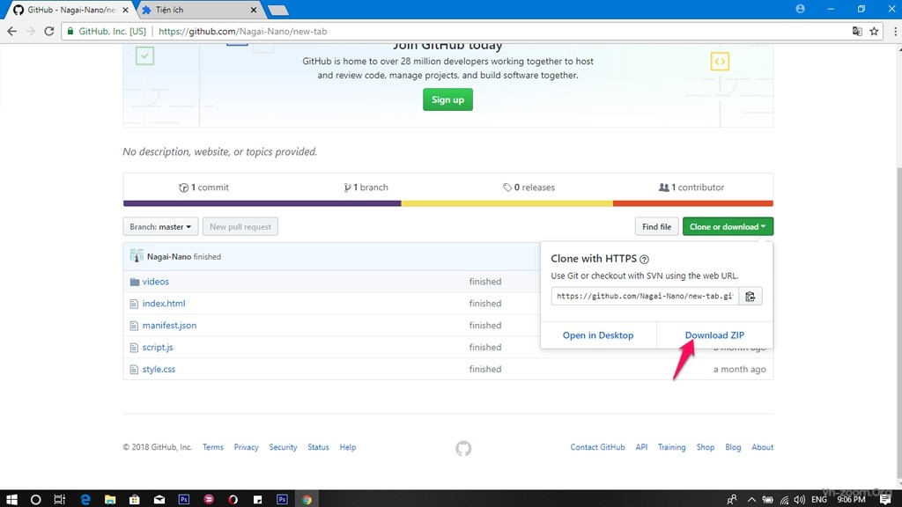Open the Mail app on the taskbar
This screenshot has width=902, height=507.
[x=159, y=499]
